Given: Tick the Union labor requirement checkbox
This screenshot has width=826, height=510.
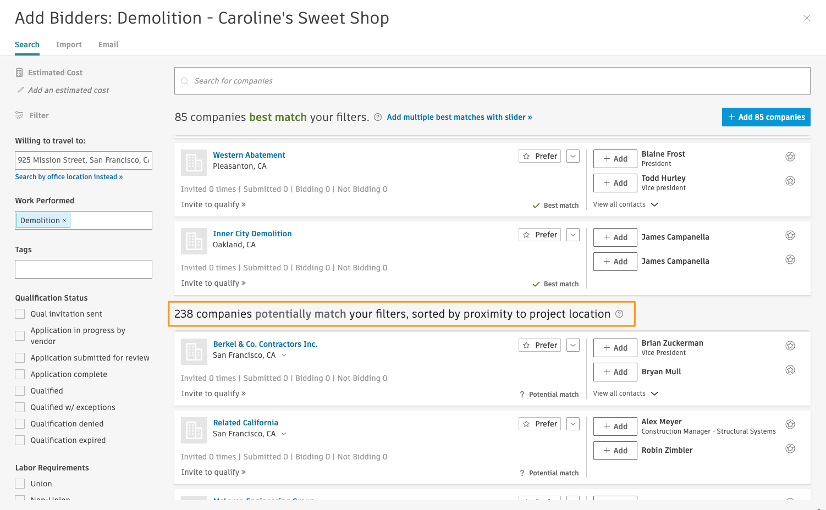Looking at the screenshot, I should pyautogui.click(x=20, y=484).
